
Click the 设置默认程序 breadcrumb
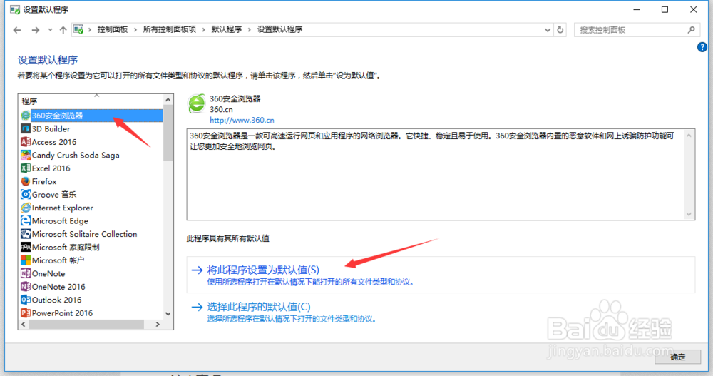[x=279, y=29]
